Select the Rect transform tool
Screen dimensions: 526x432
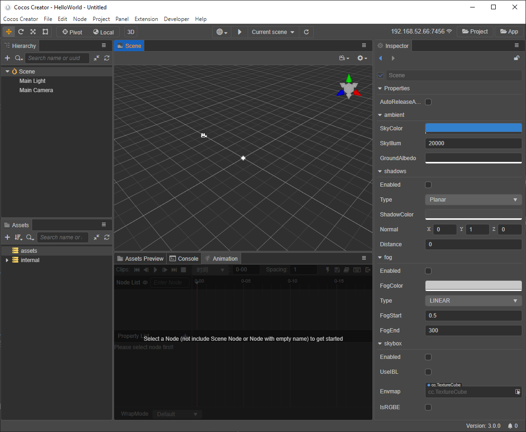(45, 32)
